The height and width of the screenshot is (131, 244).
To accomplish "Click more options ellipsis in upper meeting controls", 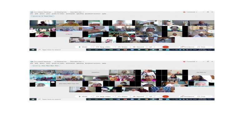I will (158, 47).
